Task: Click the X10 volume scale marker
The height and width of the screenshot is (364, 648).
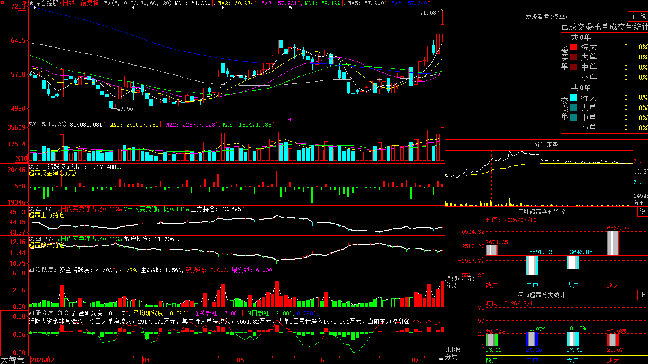Action: [x=21, y=158]
